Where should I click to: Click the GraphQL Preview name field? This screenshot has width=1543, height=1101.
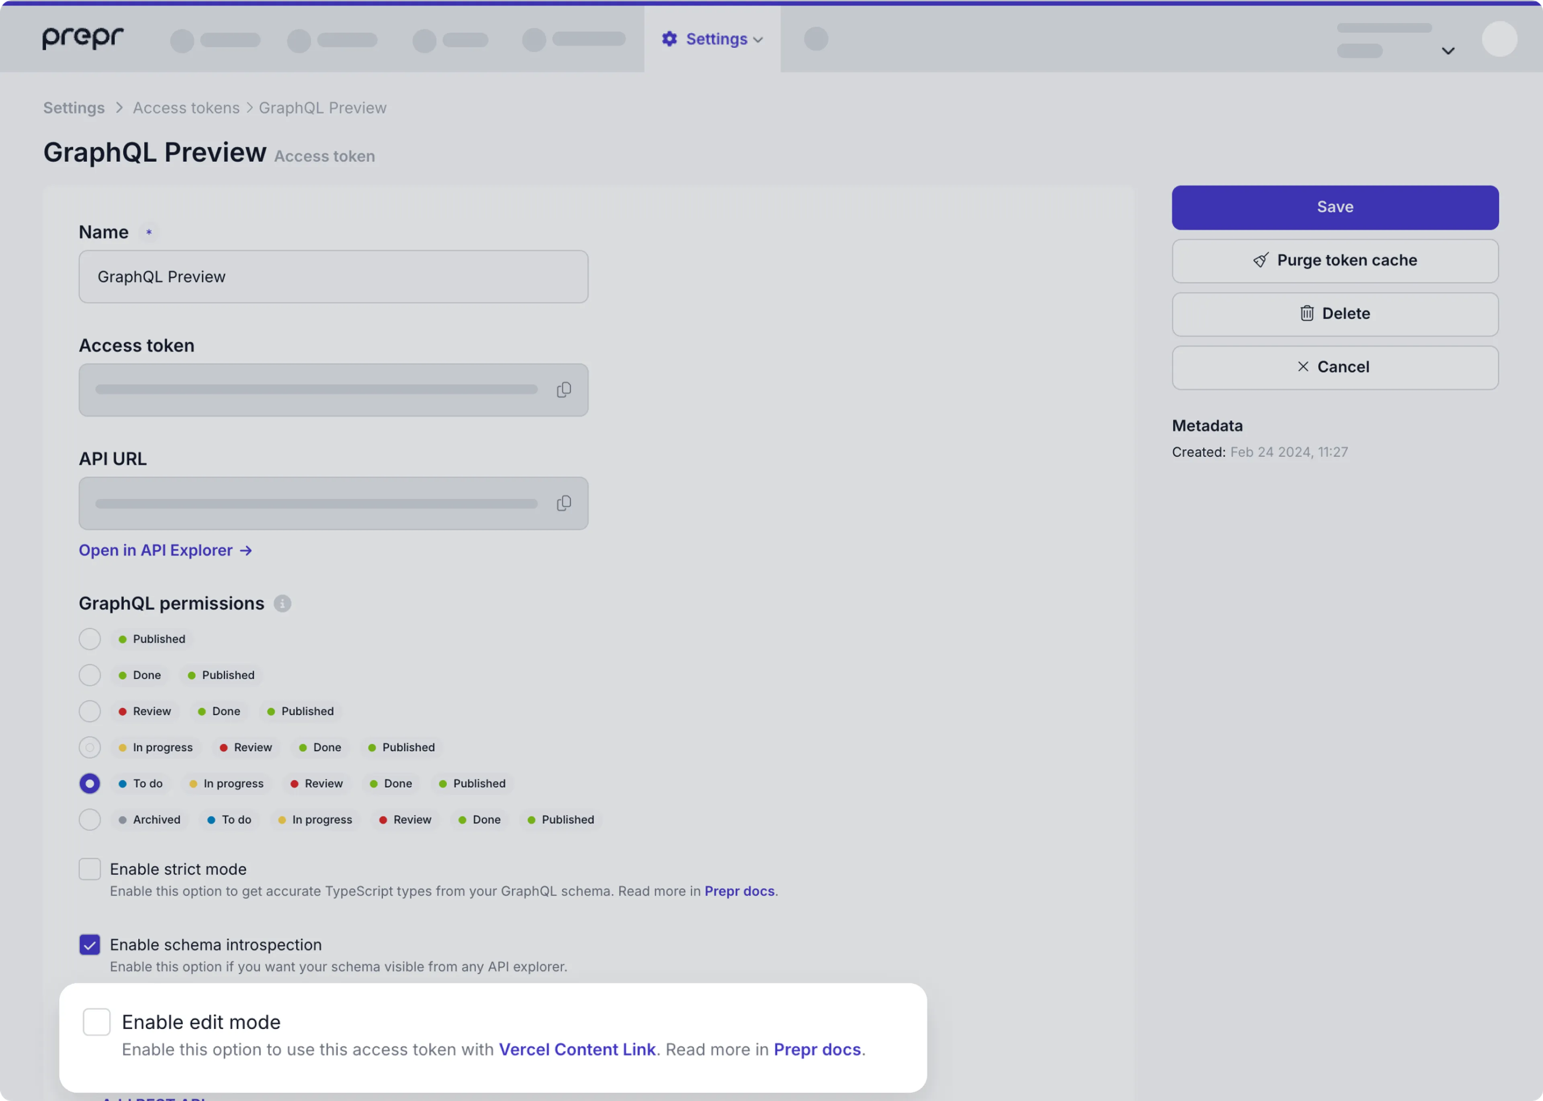(x=333, y=276)
